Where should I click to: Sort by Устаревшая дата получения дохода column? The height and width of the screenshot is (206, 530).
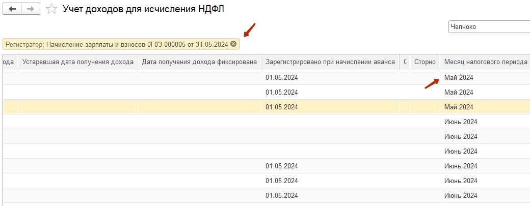[78, 62]
